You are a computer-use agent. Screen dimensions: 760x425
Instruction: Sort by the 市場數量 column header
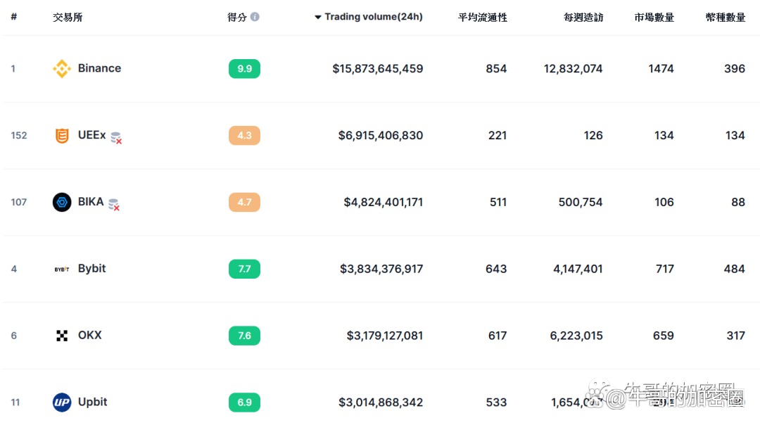click(x=654, y=18)
